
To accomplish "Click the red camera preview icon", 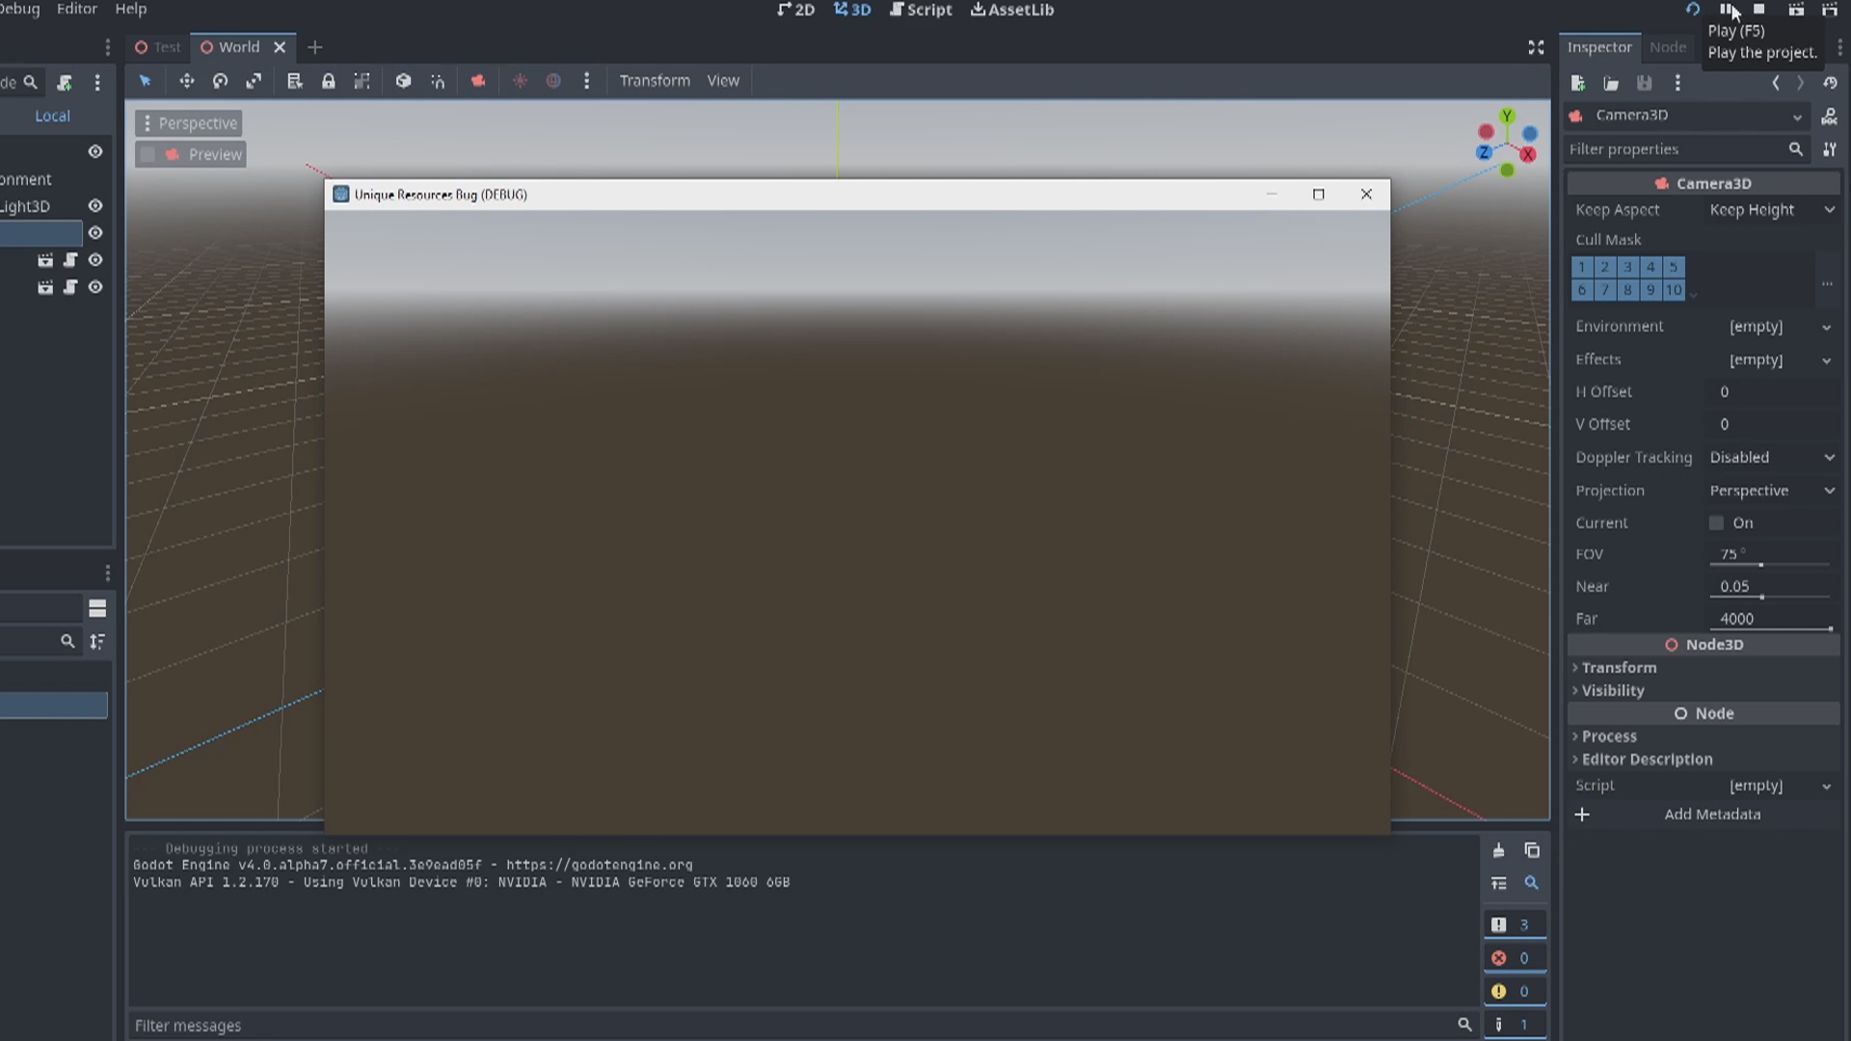I will pos(477,81).
